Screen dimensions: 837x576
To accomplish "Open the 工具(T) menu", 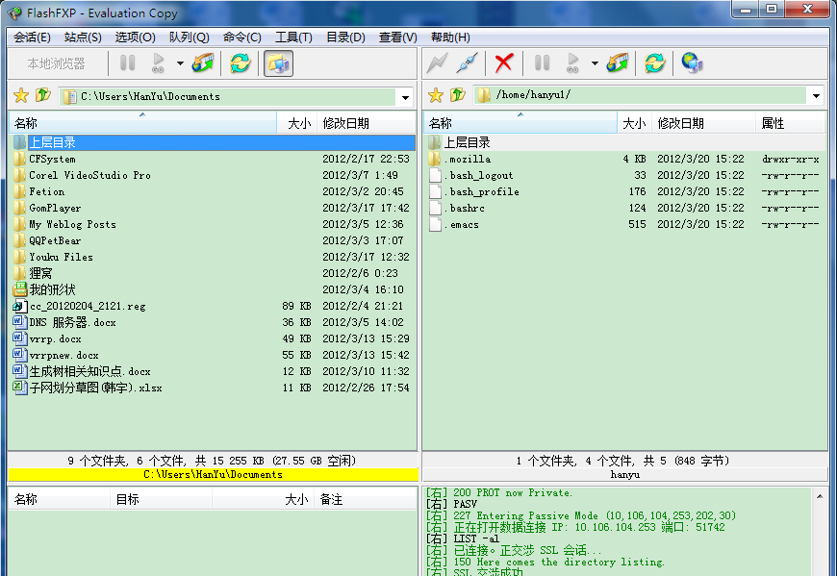I will point(293,38).
